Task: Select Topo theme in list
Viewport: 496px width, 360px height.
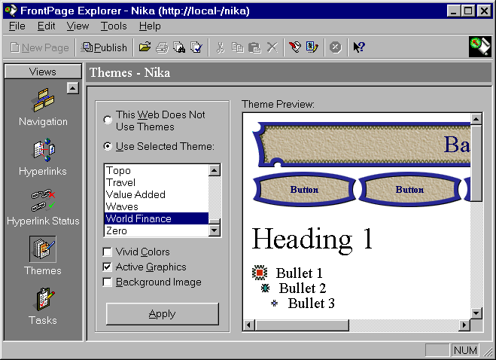Action: click(x=157, y=170)
